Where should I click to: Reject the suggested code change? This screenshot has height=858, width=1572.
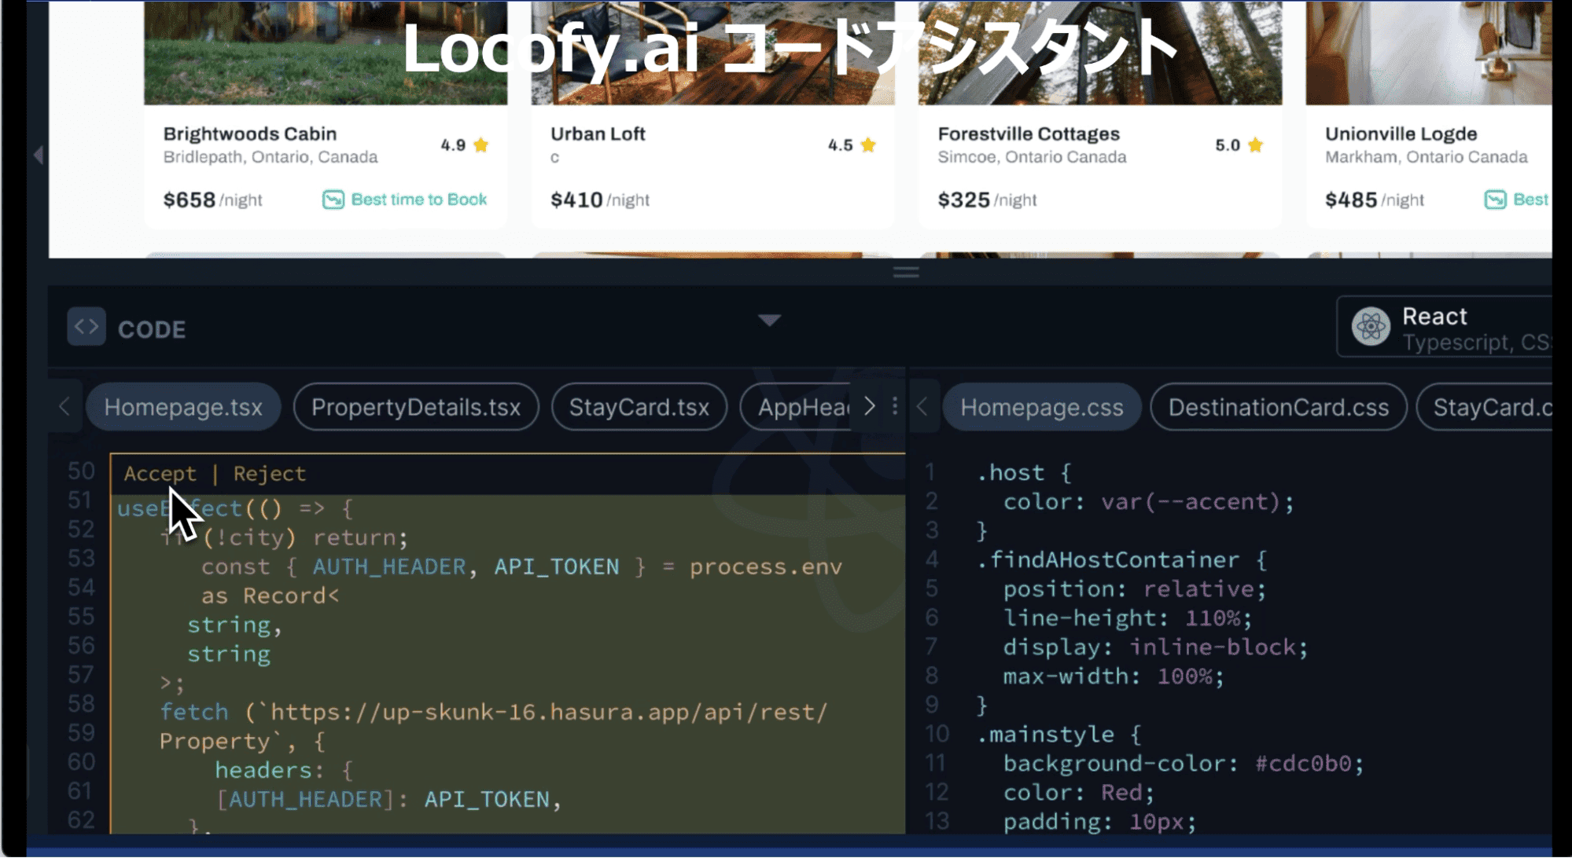coord(269,474)
